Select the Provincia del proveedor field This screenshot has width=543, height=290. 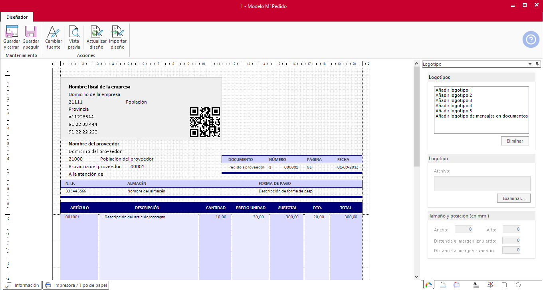pos(95,167)
